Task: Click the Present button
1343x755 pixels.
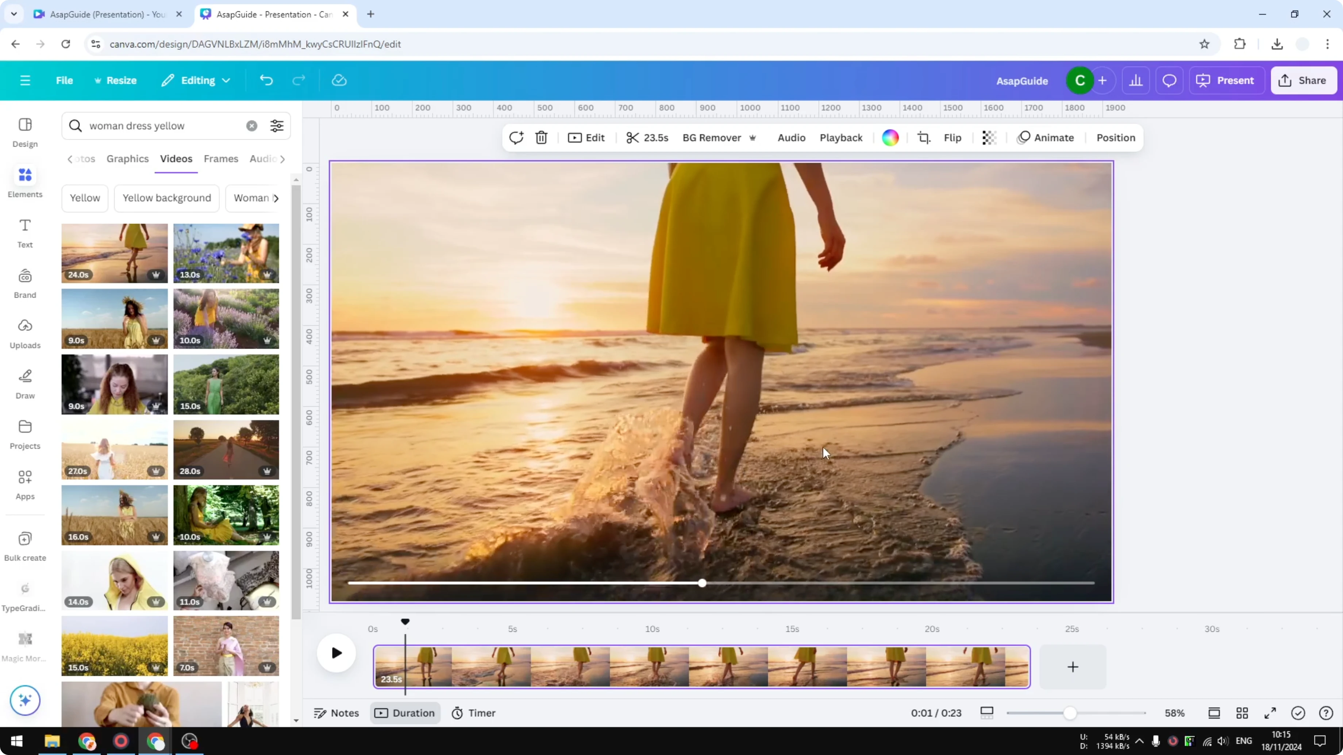Action: point(1226,80)
